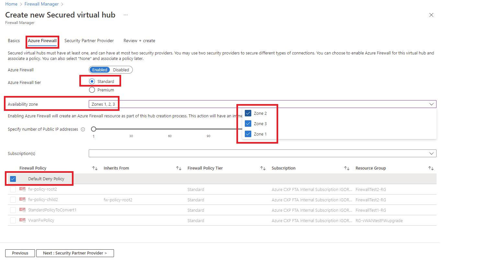Sort by Resource Group column arrows

(x=431, y=168)
